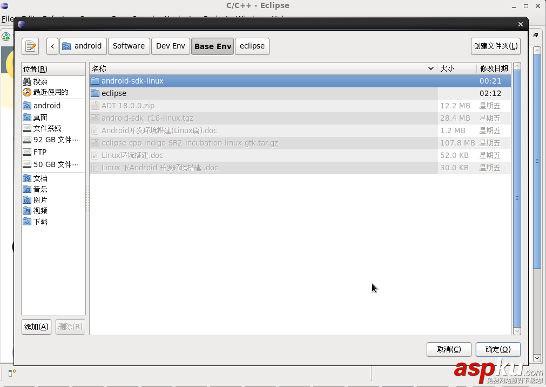This screenshot has height=387, width=546.
Task: Select the 50 GB volume place
Action: [x=53, y=164]
